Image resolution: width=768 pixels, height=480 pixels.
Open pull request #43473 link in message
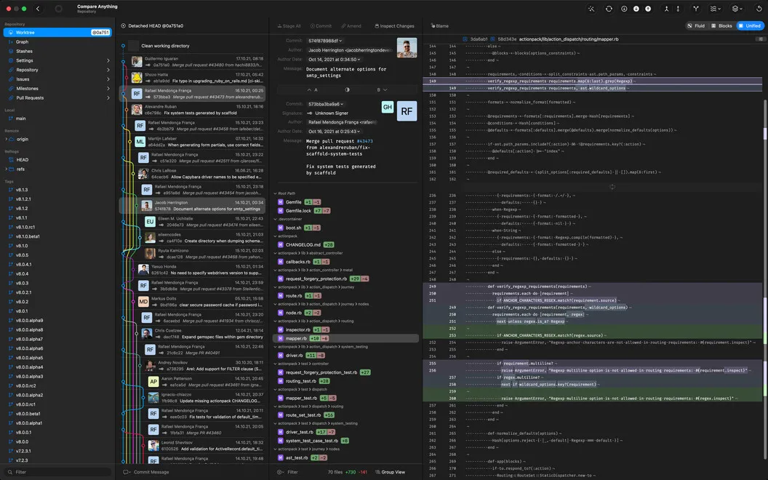coord(364,141)
